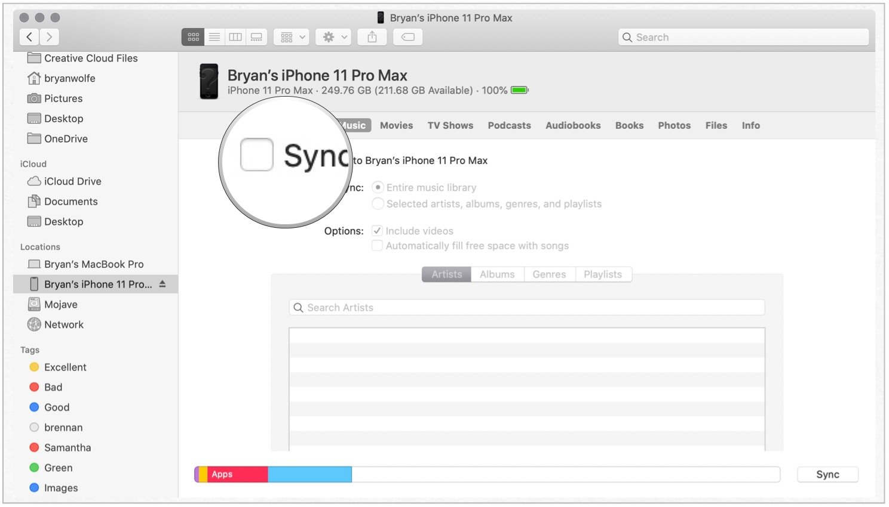The image size is (889, 507).
Task: Switch Finder to column view
Action: coord(235,37)
